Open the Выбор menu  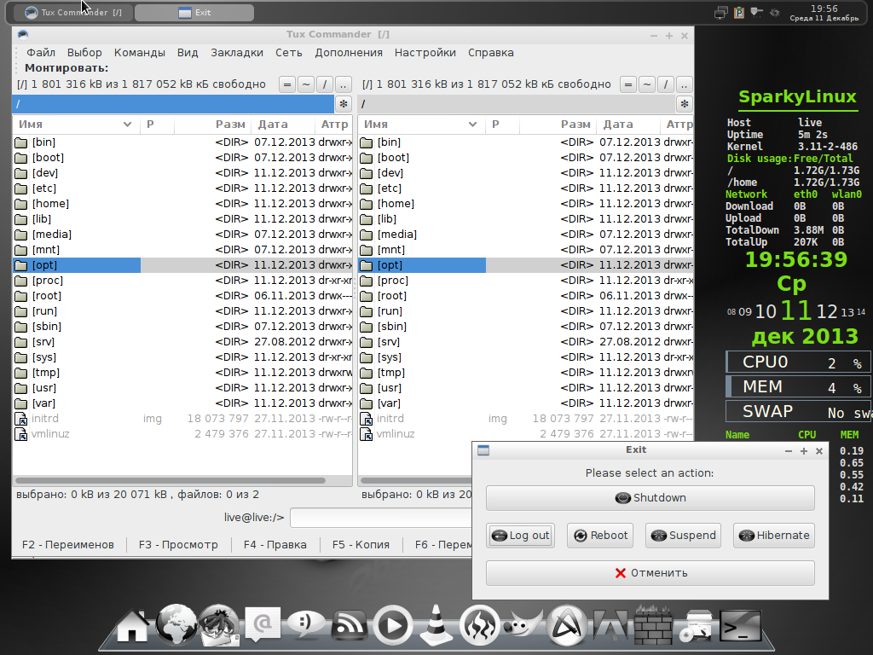coord(84,53)
